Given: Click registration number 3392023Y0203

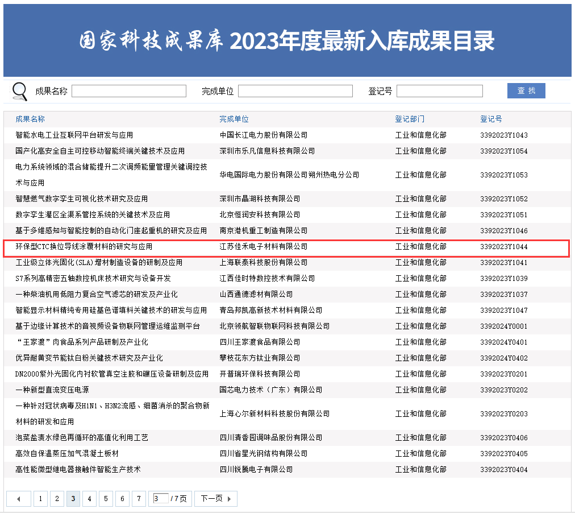Looking at the screenshot, I should 504,413.
